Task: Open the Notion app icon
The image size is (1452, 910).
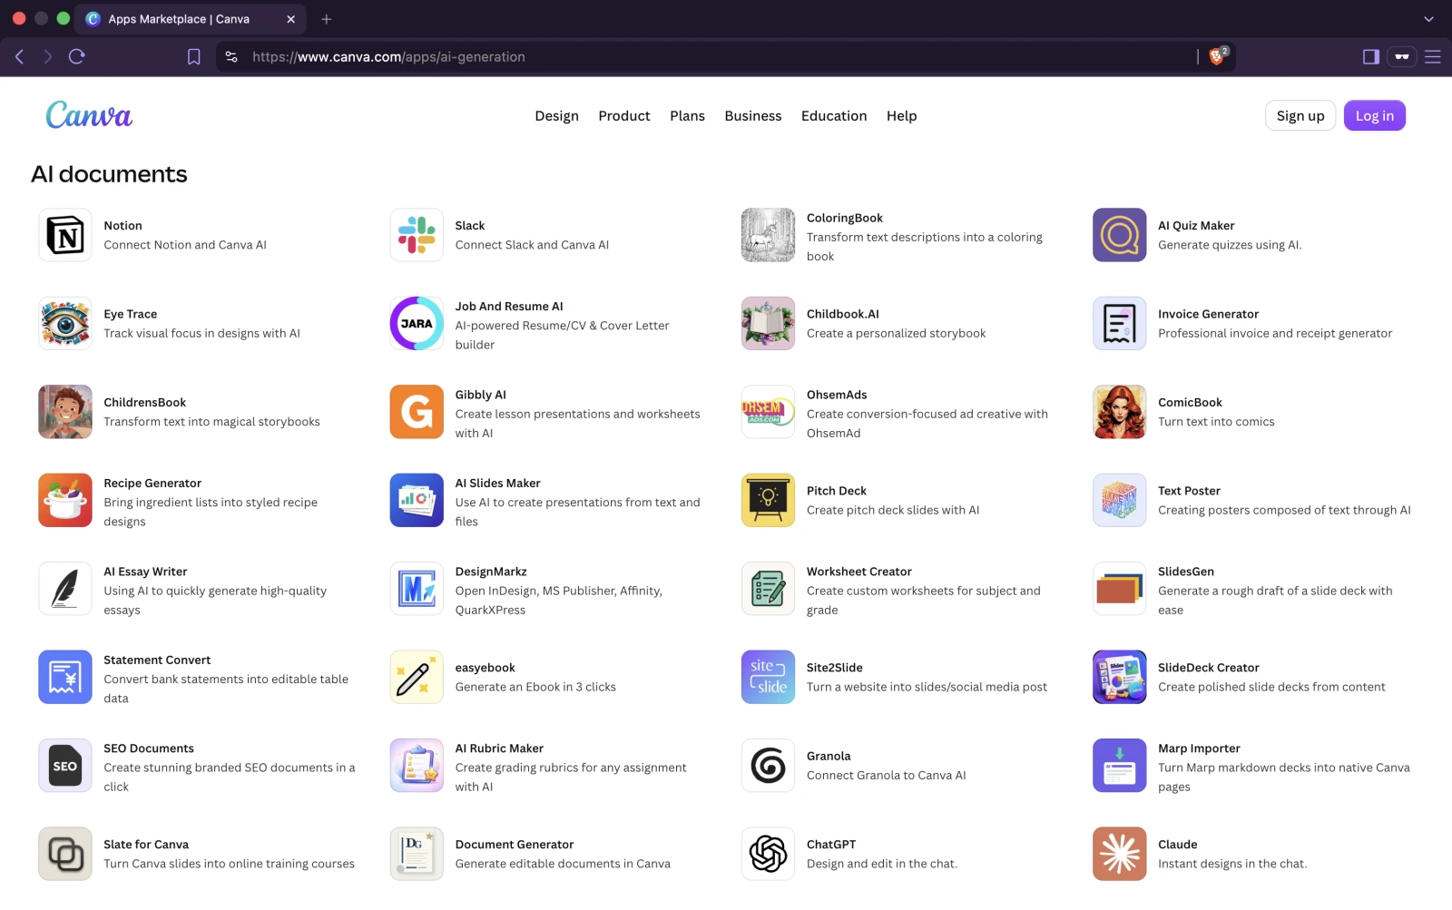Action: 65,235
